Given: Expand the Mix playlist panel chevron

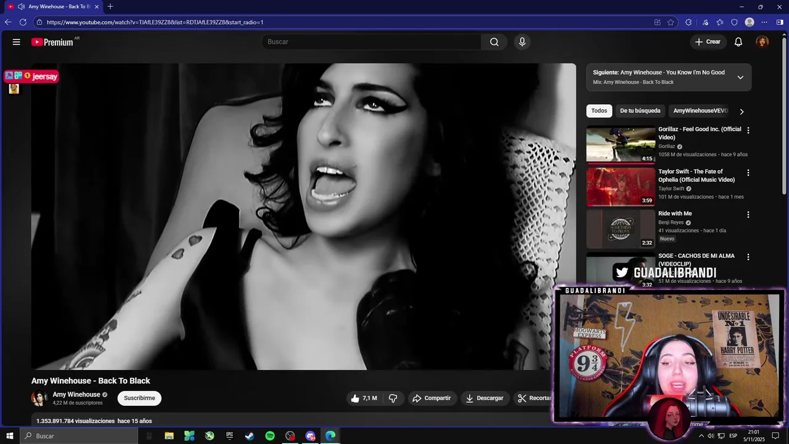Looking at the screenshot, I should (x=740, y=77).
